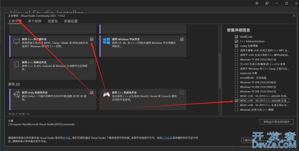Click the C:\Program Files install path text
The image size is (299, 151).
(41, 124)
